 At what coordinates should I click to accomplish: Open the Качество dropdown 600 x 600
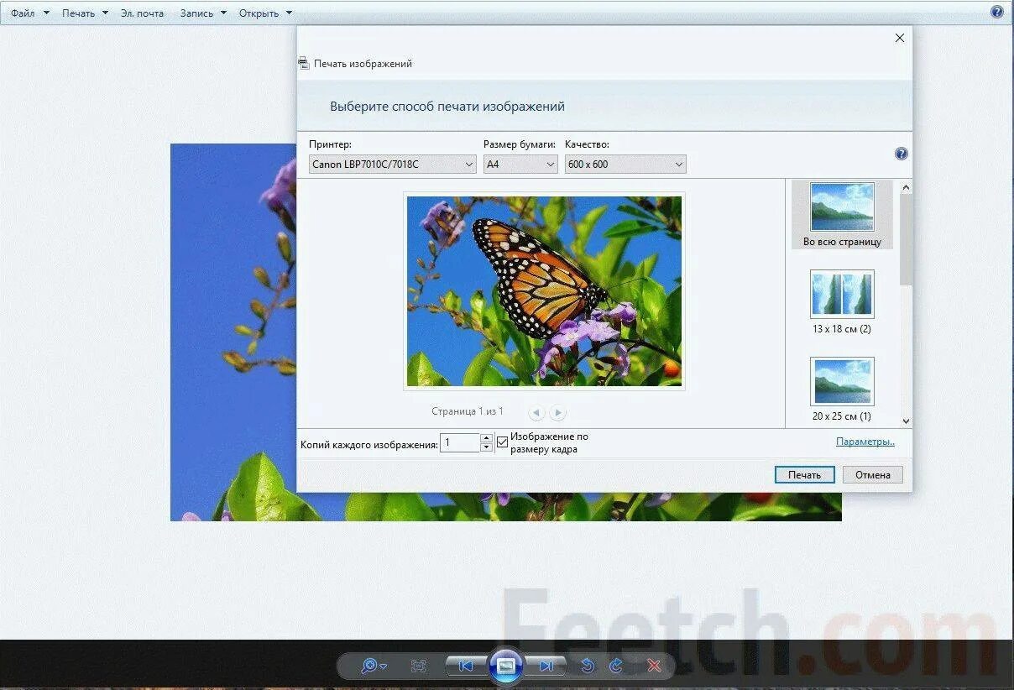(625, 165)
